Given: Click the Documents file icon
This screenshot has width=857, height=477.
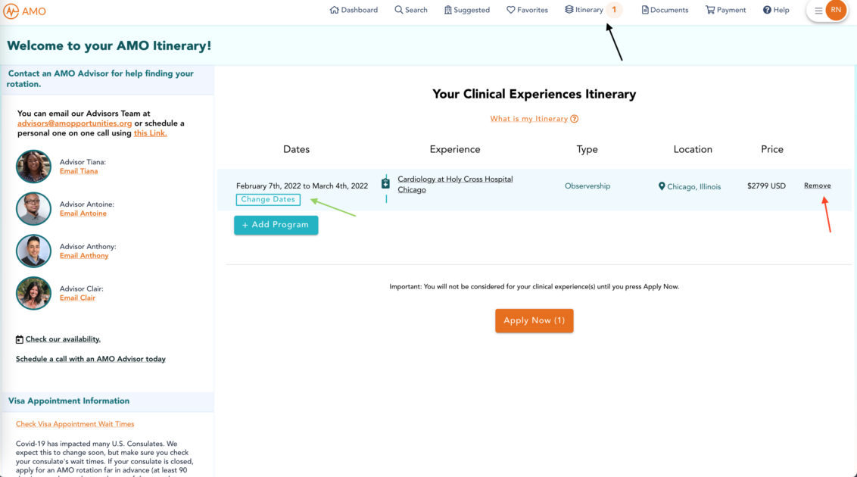Looking at the screenshot, I should pos(645,10).
